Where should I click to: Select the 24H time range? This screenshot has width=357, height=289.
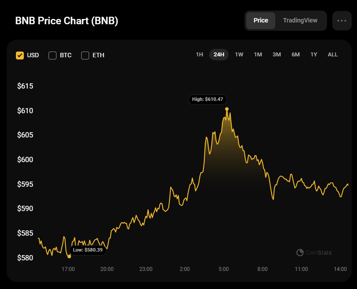(x=219, y=55)
